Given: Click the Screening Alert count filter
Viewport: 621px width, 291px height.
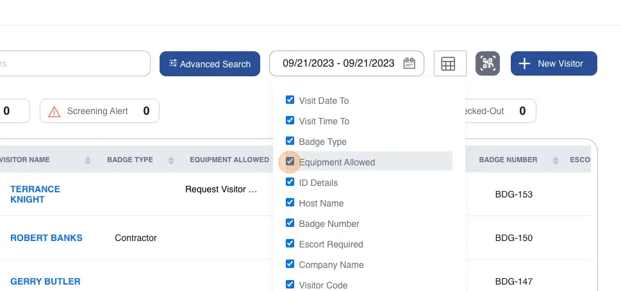Looking at the screenshot, I should [99, 112].
